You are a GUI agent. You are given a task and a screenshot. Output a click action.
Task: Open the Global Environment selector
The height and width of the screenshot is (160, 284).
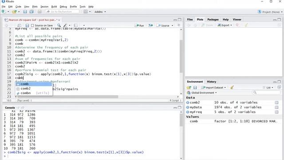(201, 93)
